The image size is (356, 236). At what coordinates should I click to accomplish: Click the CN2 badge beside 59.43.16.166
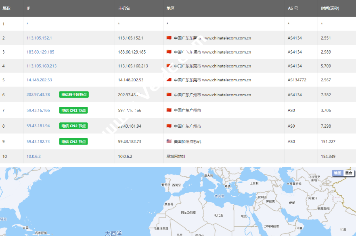coord(73,110)
